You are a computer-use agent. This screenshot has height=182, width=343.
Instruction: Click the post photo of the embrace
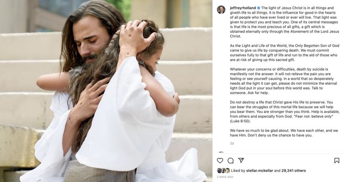(x=106, y=91)
